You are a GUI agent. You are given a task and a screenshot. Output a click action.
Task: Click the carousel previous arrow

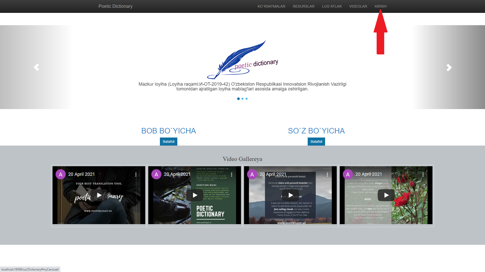click(x=36, y=67)
